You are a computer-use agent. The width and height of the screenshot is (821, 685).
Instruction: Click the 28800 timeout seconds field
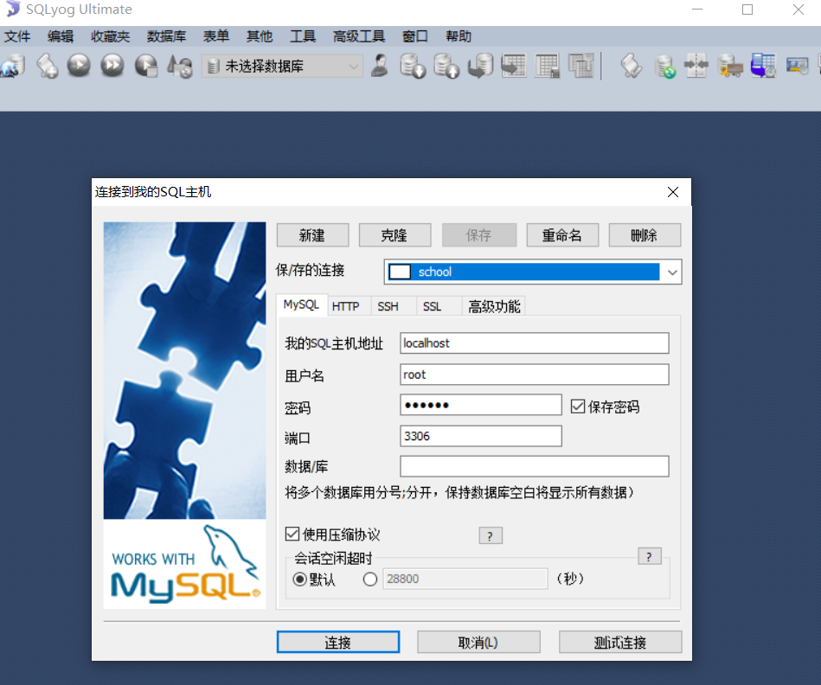pyautogui.click(x=465, y=579)
